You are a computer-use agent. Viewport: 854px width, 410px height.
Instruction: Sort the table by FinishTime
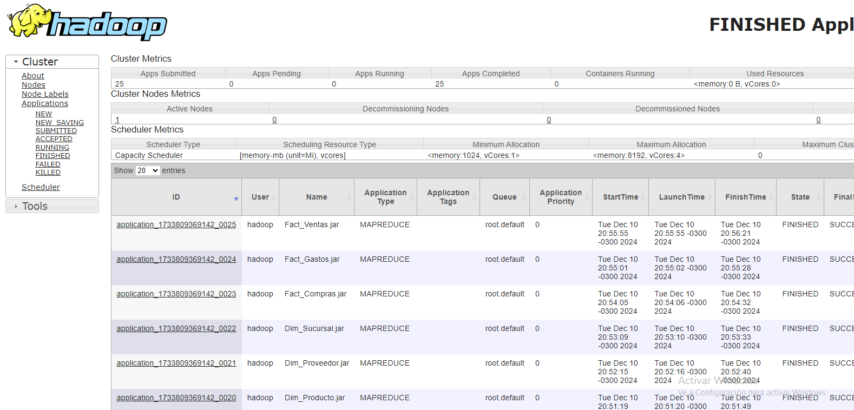pos(746,197)
